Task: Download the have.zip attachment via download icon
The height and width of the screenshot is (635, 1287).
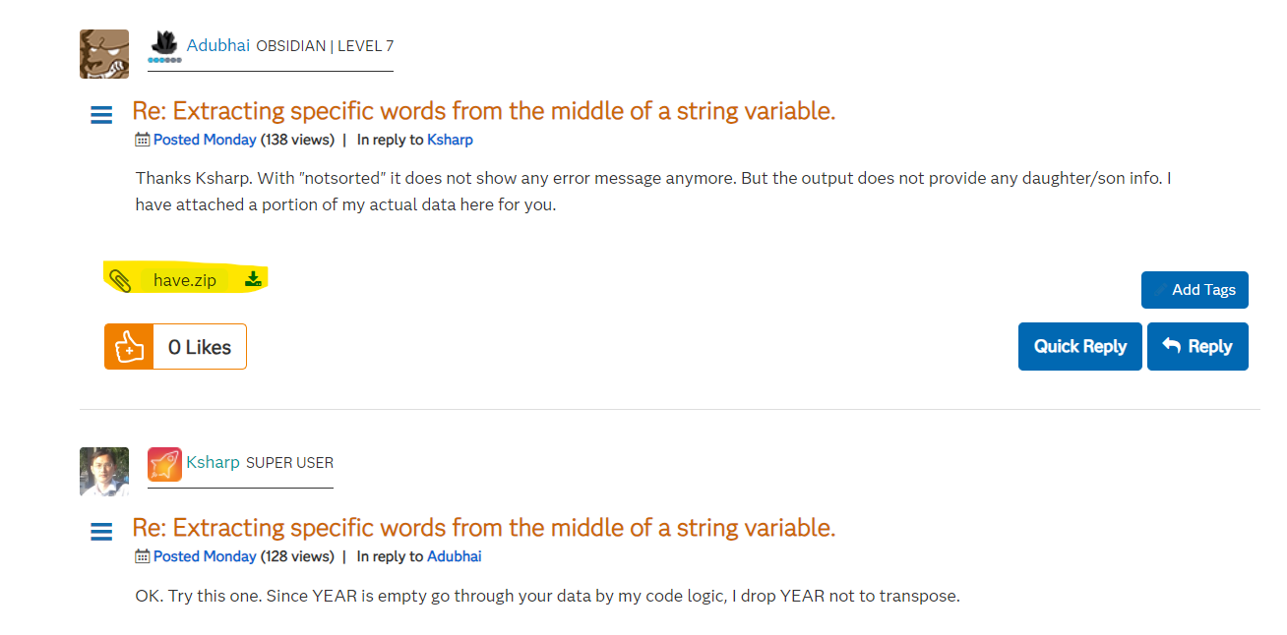Action: pos(253,279)
